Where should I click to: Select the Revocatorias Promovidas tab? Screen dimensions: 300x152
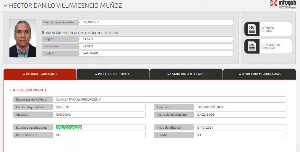coord(259,74)
